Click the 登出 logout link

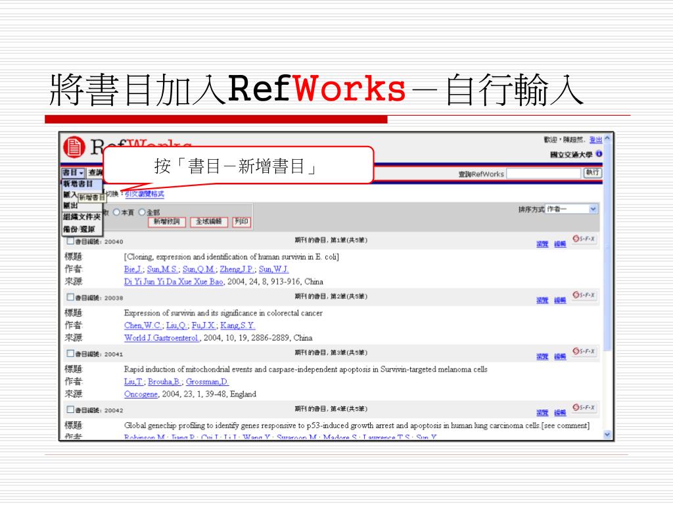point(595,140)
